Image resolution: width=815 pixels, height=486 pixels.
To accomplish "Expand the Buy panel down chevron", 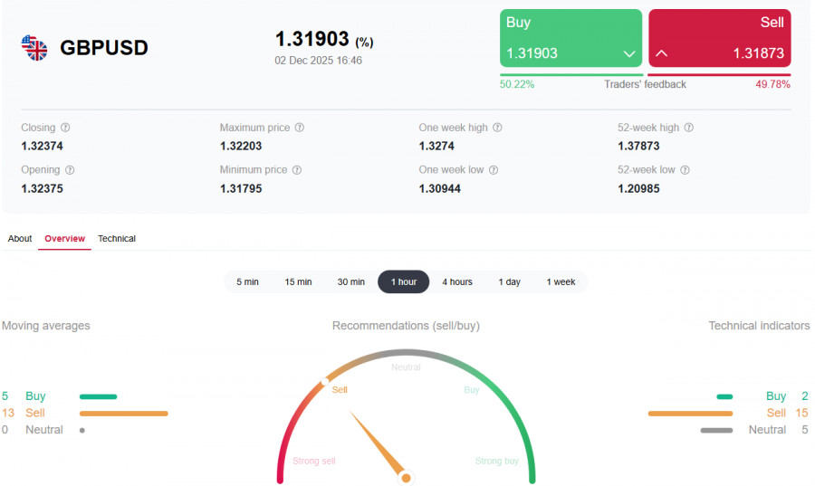I will 629,53.
